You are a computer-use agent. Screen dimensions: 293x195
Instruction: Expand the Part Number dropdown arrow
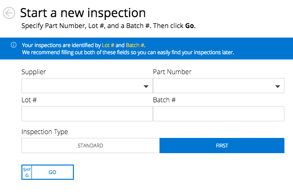pos(278,87)
